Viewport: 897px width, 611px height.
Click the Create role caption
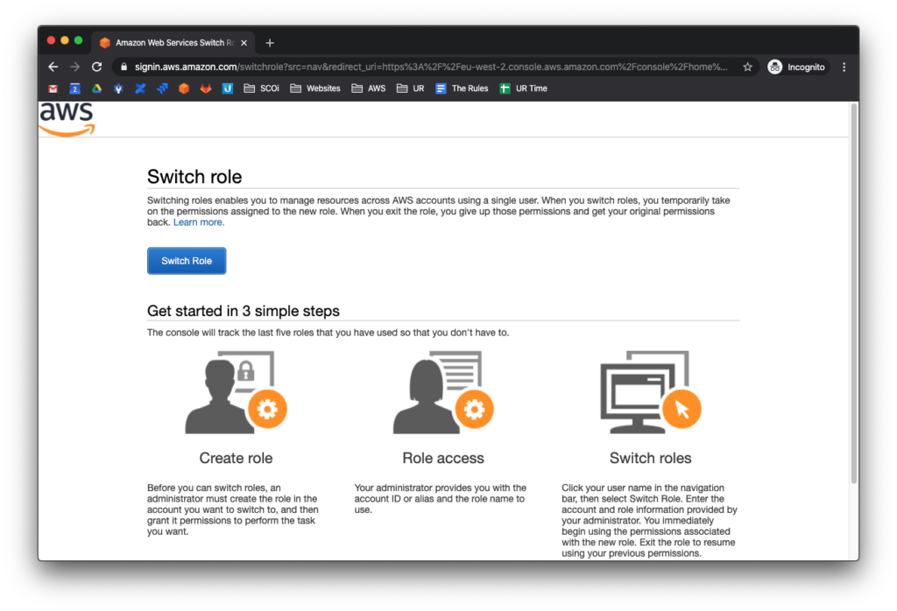[236, 458]
